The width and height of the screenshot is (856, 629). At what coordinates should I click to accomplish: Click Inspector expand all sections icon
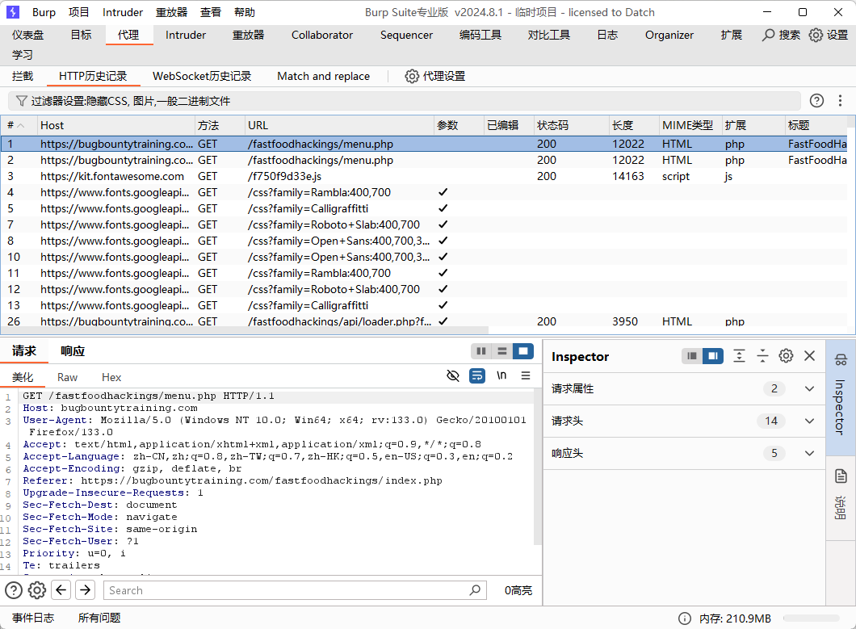coord(739,356)
